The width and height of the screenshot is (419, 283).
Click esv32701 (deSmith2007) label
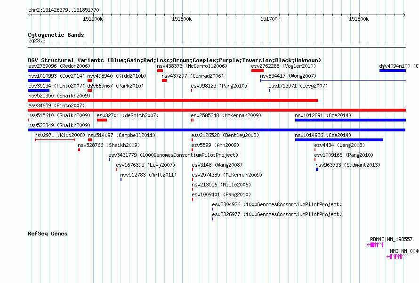(128, 115)
